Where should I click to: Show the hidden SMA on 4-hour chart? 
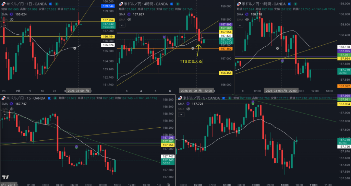(x=129, y=20)
